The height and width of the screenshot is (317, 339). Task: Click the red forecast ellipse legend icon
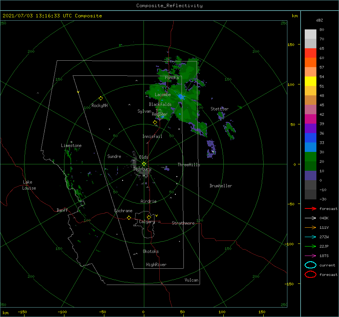pyautogui.click(x=310, y=274)
